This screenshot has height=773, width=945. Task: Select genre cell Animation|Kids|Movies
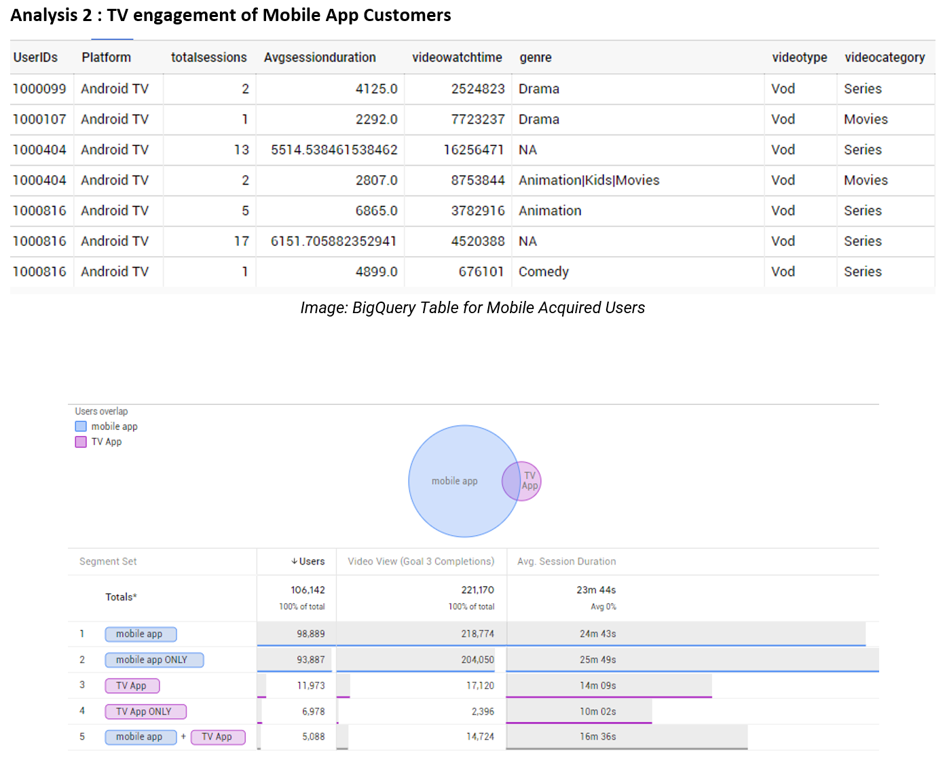589,181
